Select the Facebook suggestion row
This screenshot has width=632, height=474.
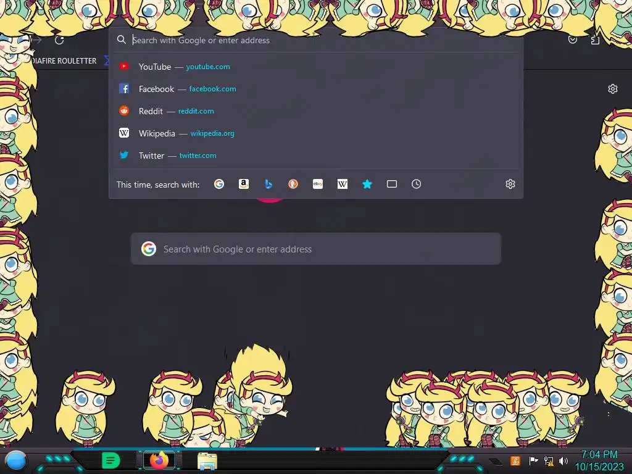tap(316, 89)
